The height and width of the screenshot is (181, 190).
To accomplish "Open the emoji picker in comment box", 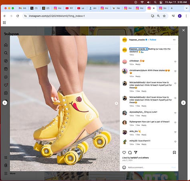I will click(124, 167).
